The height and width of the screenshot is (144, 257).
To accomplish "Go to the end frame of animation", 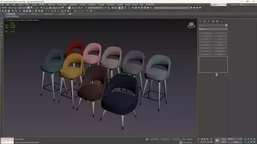I will click(211, 139).
